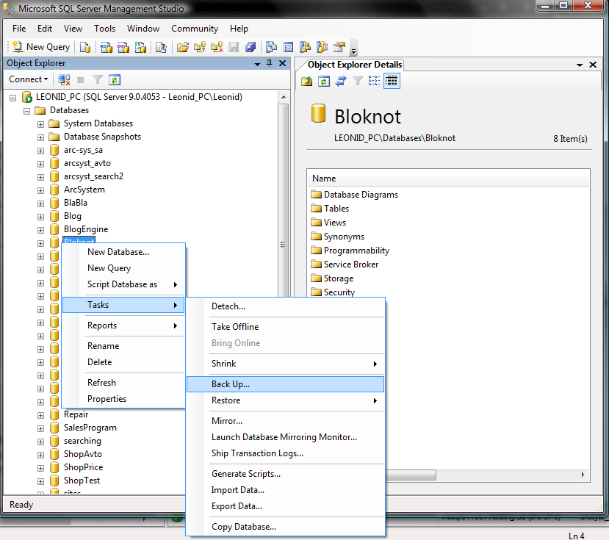Viewport: 609px width, 540px height.
Task: Select the Tables folder in Details list
Action: point(330,209)
